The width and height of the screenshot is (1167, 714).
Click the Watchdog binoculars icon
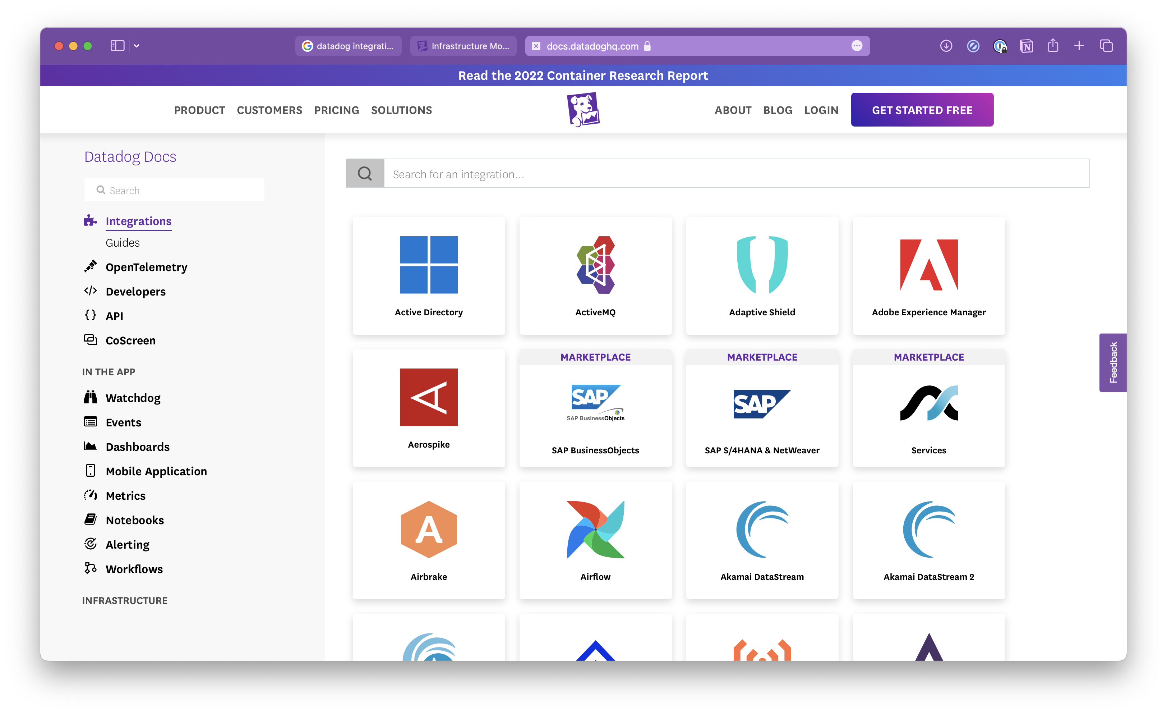point(90,397)
